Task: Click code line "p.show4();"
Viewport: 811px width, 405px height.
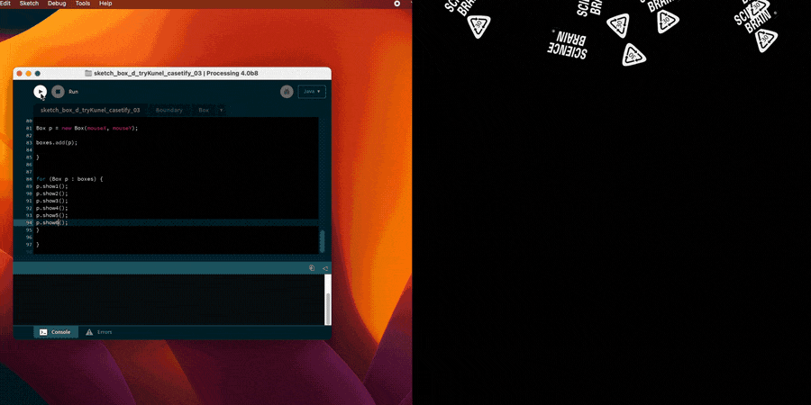Action: 51,208
